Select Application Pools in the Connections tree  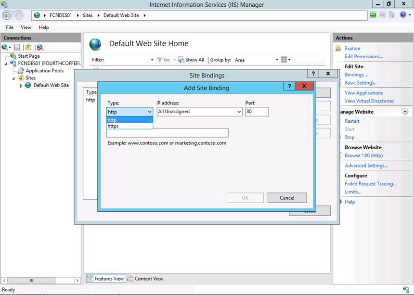click(x=44, y=71)
